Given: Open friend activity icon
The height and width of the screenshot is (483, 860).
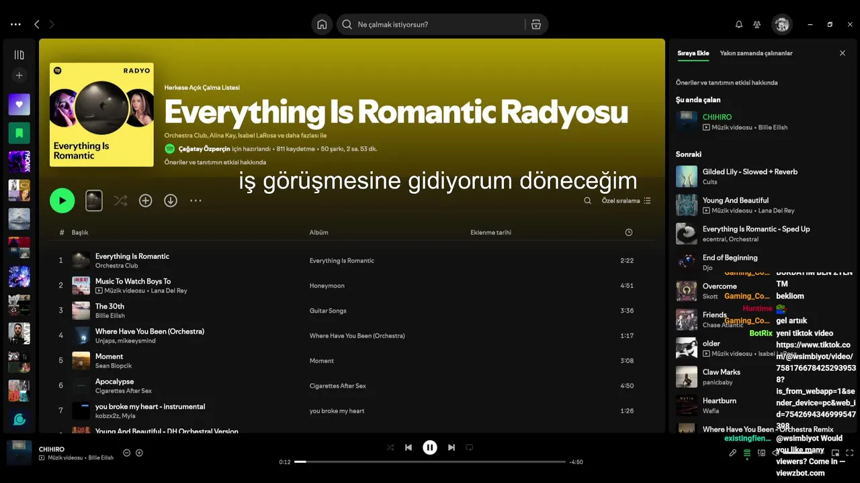Looking at the screenshot, I should point(757,24).
